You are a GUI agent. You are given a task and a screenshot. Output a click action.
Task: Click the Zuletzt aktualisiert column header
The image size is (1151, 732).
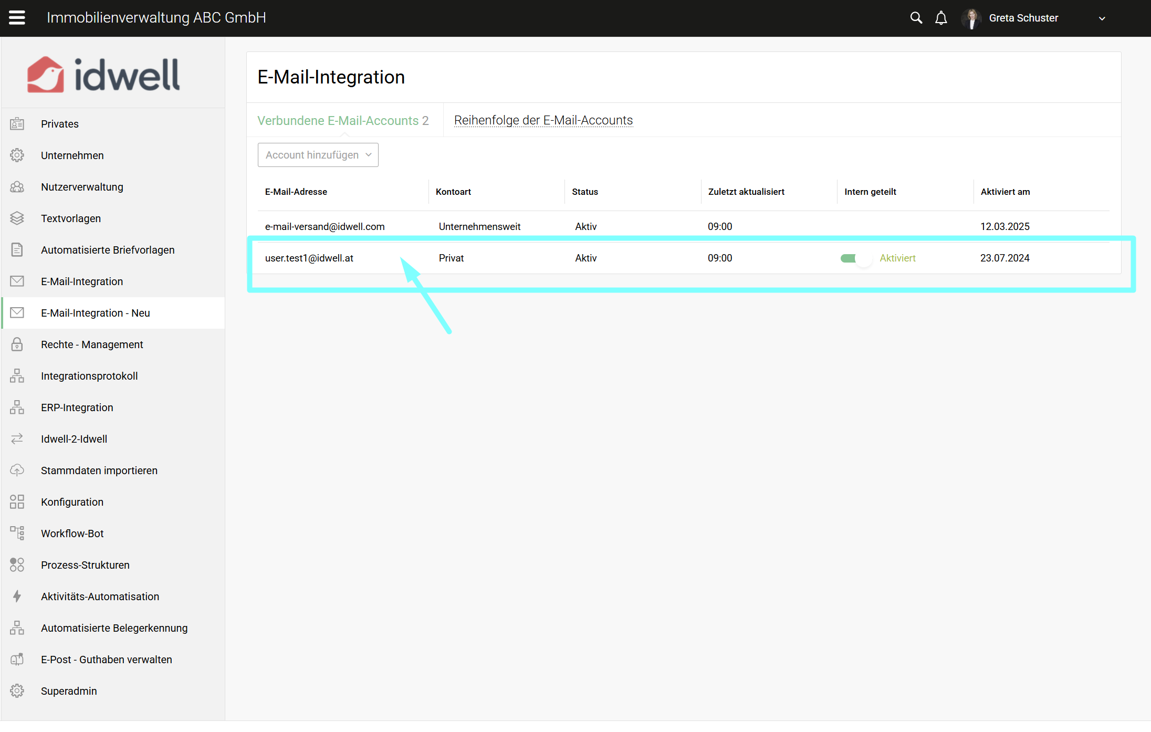tap(746, 192)
